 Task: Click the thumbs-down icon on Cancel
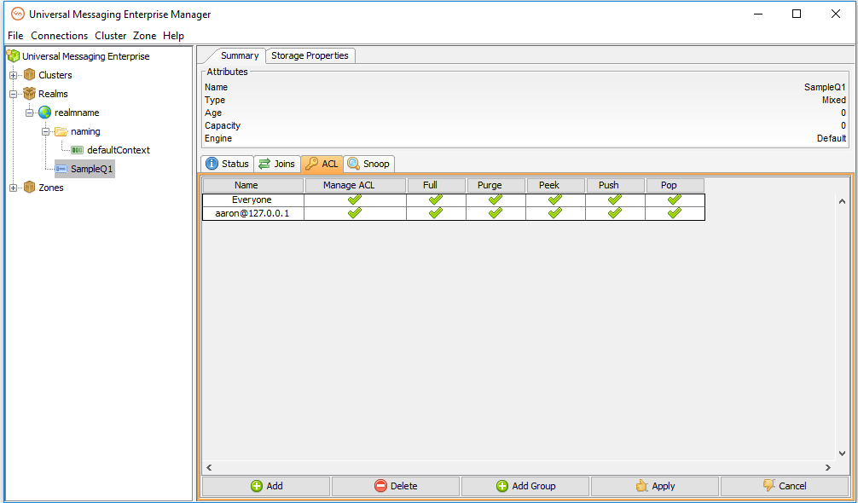(x=769, y=485)
